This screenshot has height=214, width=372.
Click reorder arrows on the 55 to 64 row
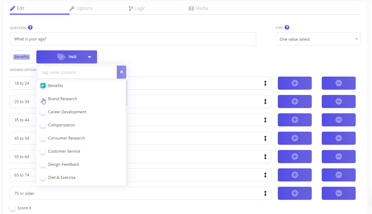tap(265, 157)
